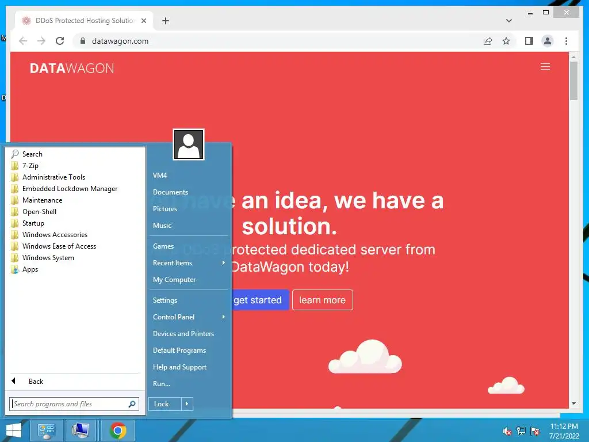The image size is (589, 442).
Task: Click the learn more button
Action: pyautogui.click(x=322, y=300)
